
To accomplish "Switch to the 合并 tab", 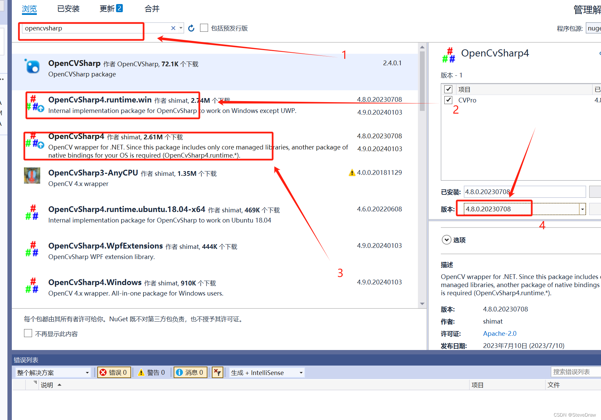I will pyautogui.click(x=152, y=9).
